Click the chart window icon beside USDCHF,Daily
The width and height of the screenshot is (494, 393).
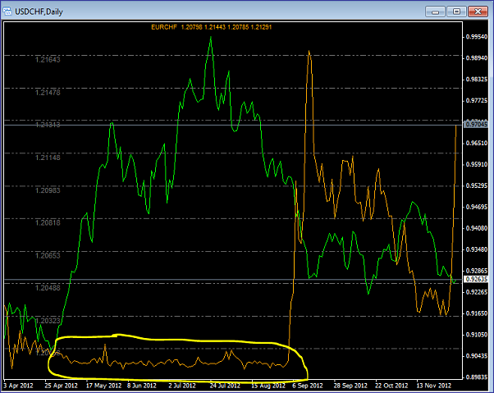(7, 11)
